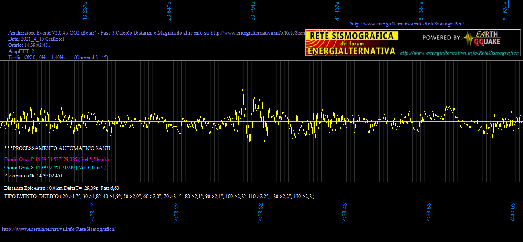Viewport: 523px width, 242px height.
Task: Click the 61,636s time axis label
Action: (x=505, y=11)
